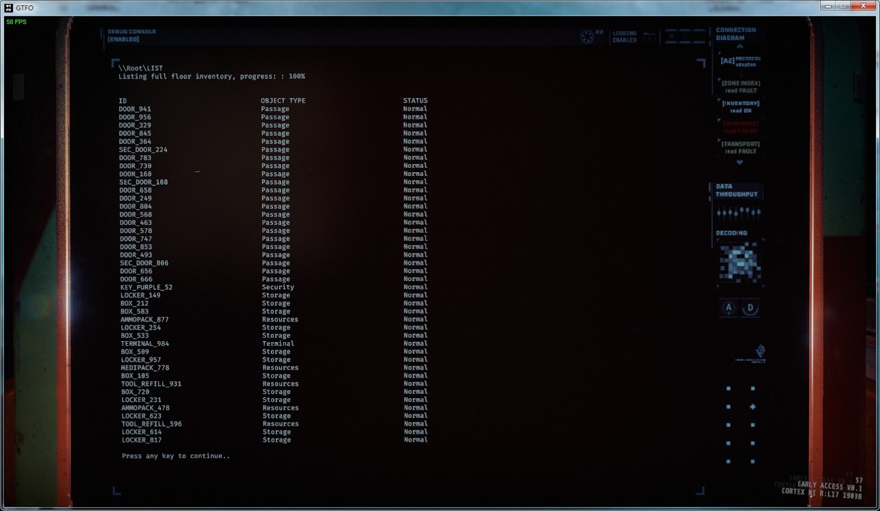
Task: Click the Logging Enabled label
Action: tap(624, 37)
